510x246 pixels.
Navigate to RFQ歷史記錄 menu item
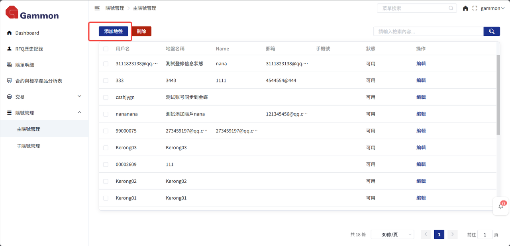pyautogui.click(x=29, y=49)
